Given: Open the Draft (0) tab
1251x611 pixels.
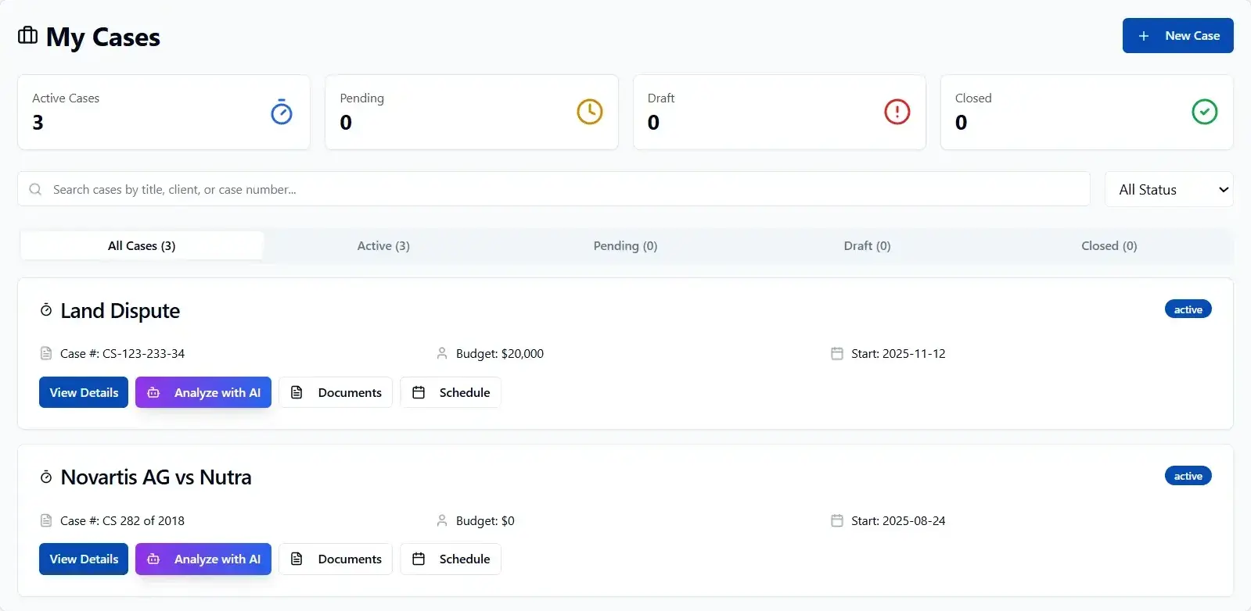Looking at the screenshot, I should point(867,246).
